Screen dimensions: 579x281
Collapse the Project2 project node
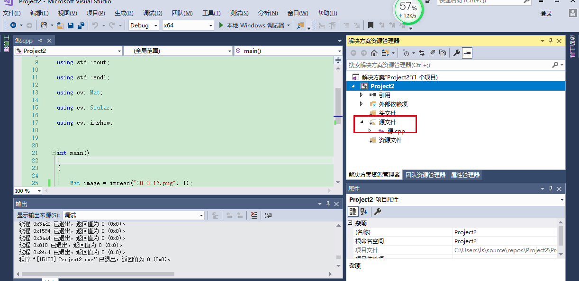click(352, 86)
